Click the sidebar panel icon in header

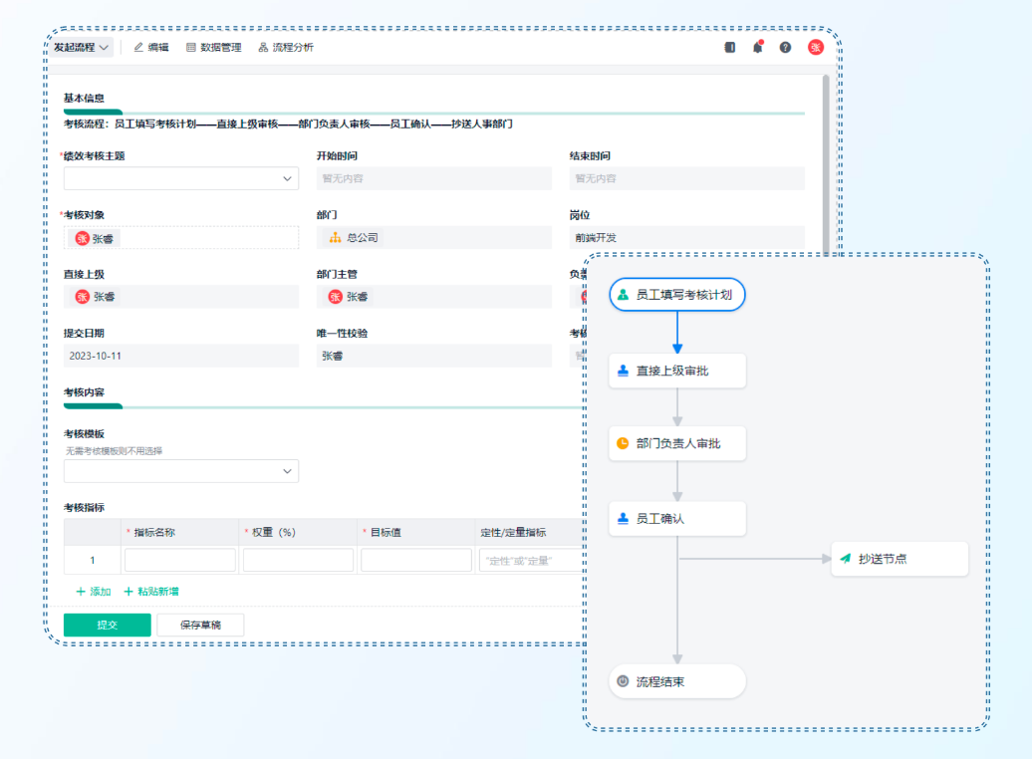(x=730, y=48)
